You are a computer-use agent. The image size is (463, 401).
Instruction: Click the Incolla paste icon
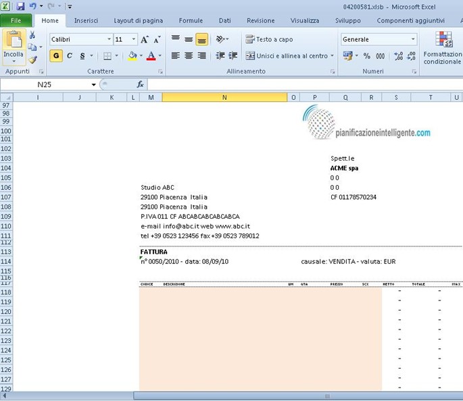tap(13, 42)
